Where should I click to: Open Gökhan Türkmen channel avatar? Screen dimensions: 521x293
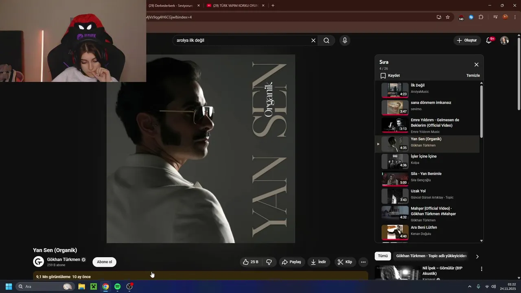point(38,262)
